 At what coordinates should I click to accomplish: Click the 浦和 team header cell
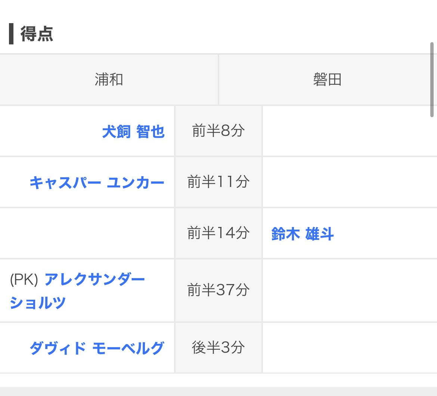pos(109,80)
